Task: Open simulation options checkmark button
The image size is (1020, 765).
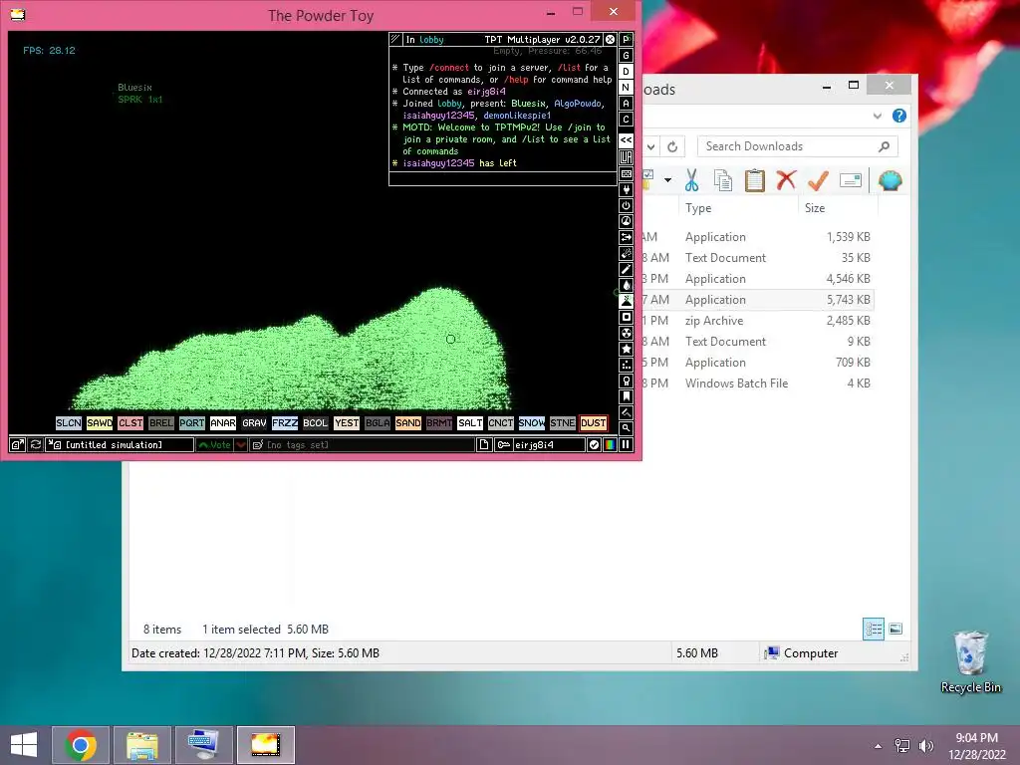Action: pyautogui.click(x=594, y=445)
